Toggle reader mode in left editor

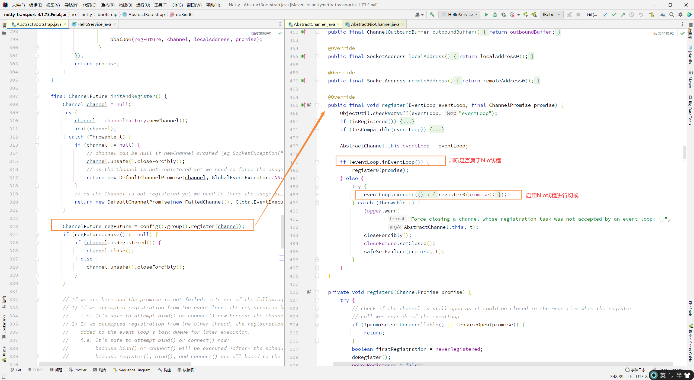(x=261, y=33)
